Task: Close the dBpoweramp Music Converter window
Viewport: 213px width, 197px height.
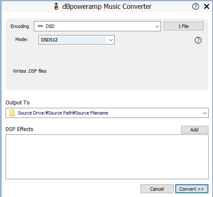Action: [x=207, y=6]
